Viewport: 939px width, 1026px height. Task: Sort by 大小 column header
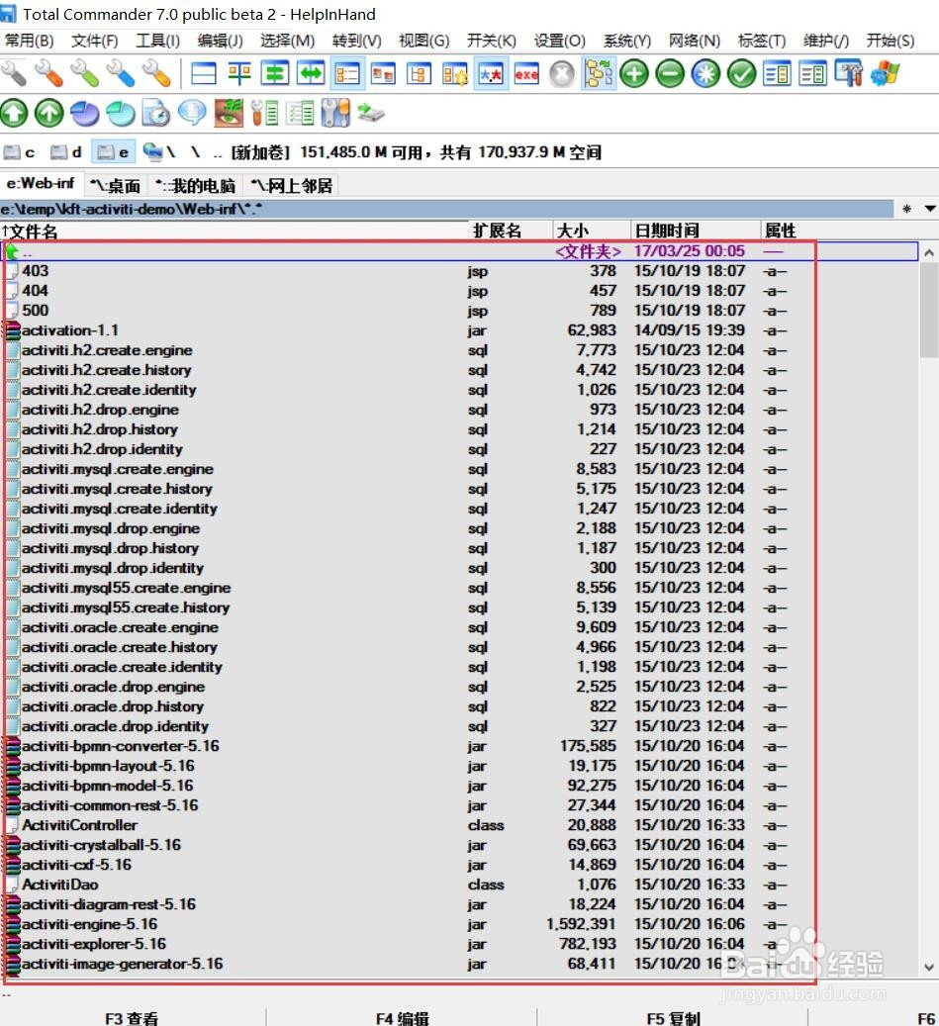(592, 231)
